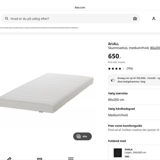
Task: Open the (795) reviews count
Action: [x=130, y=69]
